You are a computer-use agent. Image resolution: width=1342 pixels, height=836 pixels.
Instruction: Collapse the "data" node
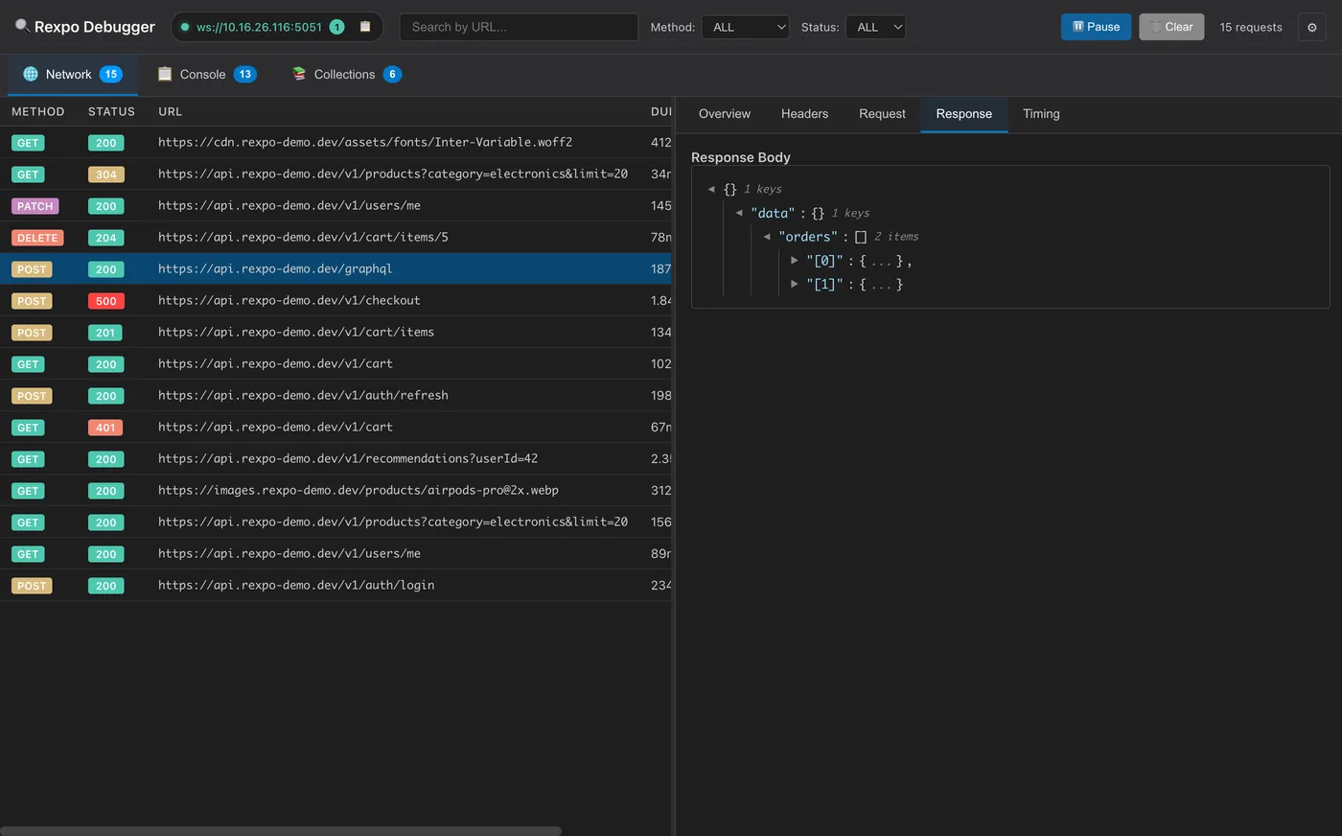pyautogui.click(x=739, y=213)
